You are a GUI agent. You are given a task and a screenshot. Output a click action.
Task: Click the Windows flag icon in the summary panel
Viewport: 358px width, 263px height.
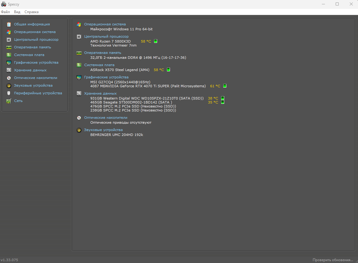point(79,24)
